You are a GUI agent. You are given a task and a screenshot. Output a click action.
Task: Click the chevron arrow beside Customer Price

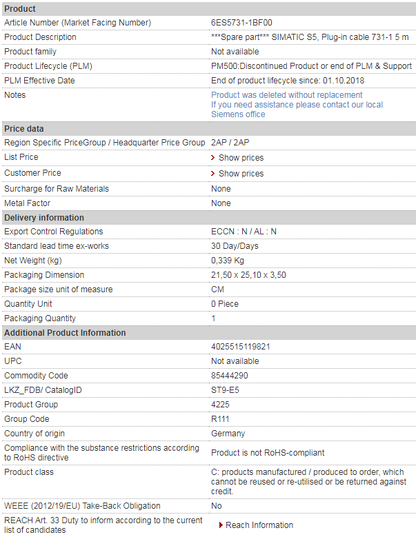pos(214,174)
